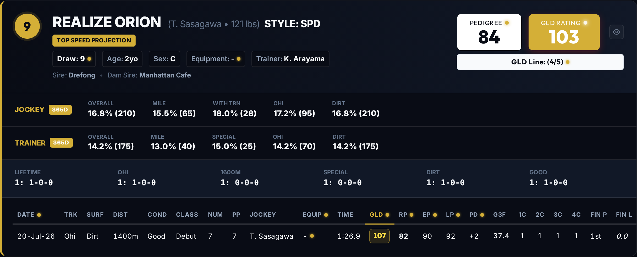Viewport: 637px width, 257px height.
Task: Click the info dot beside PEDIGREE
Action: point(507,23)
